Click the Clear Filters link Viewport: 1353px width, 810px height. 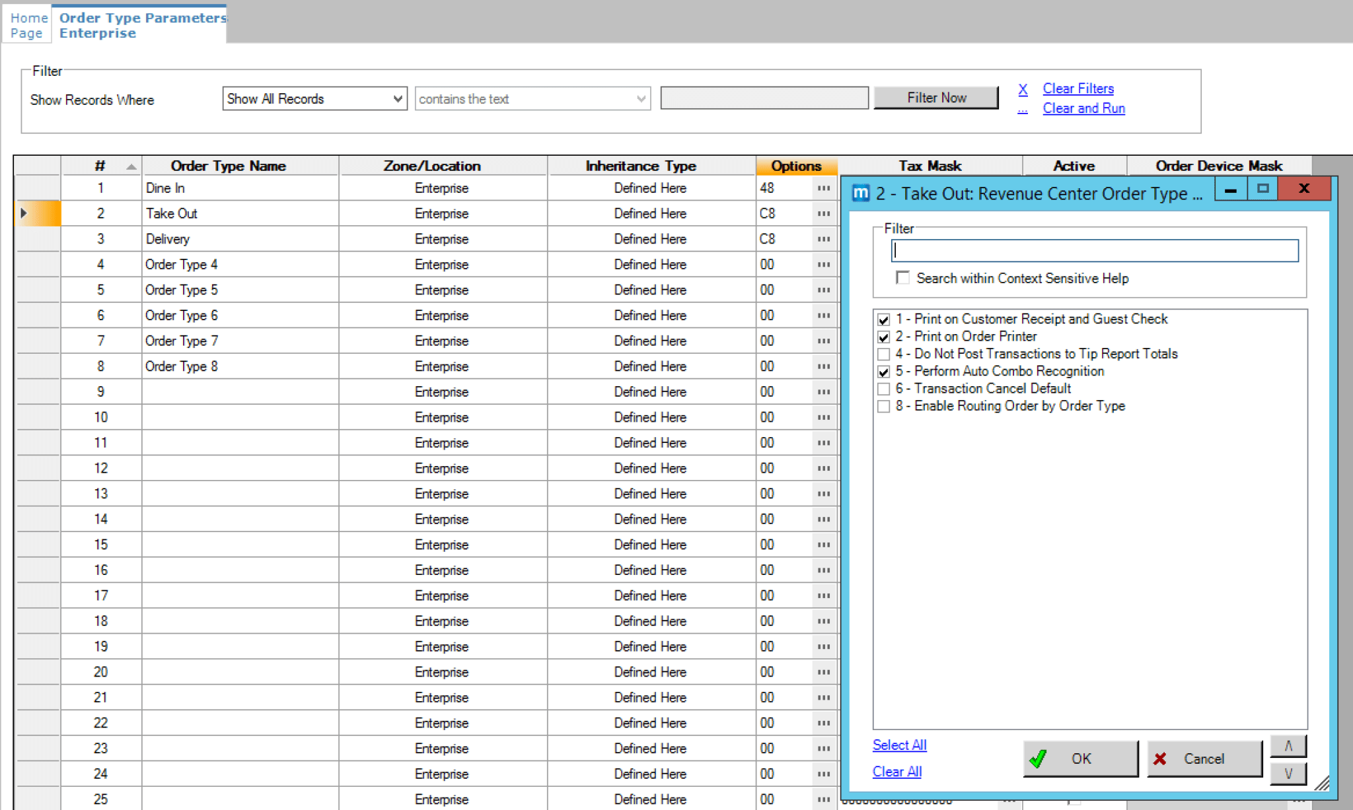[x=1078, y=88]
